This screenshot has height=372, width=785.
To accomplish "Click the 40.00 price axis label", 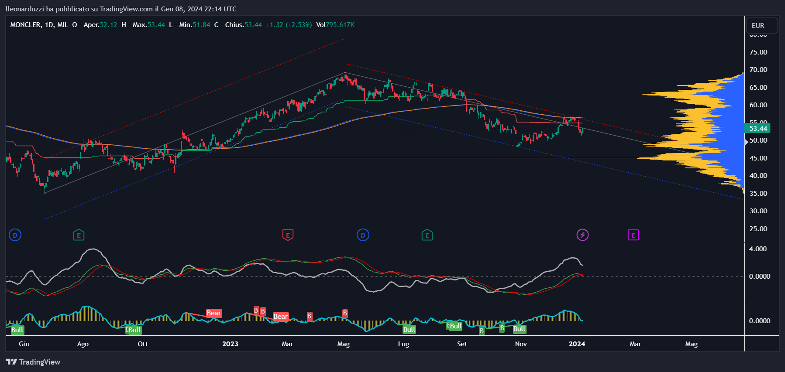I will click(x=758, y=175).
